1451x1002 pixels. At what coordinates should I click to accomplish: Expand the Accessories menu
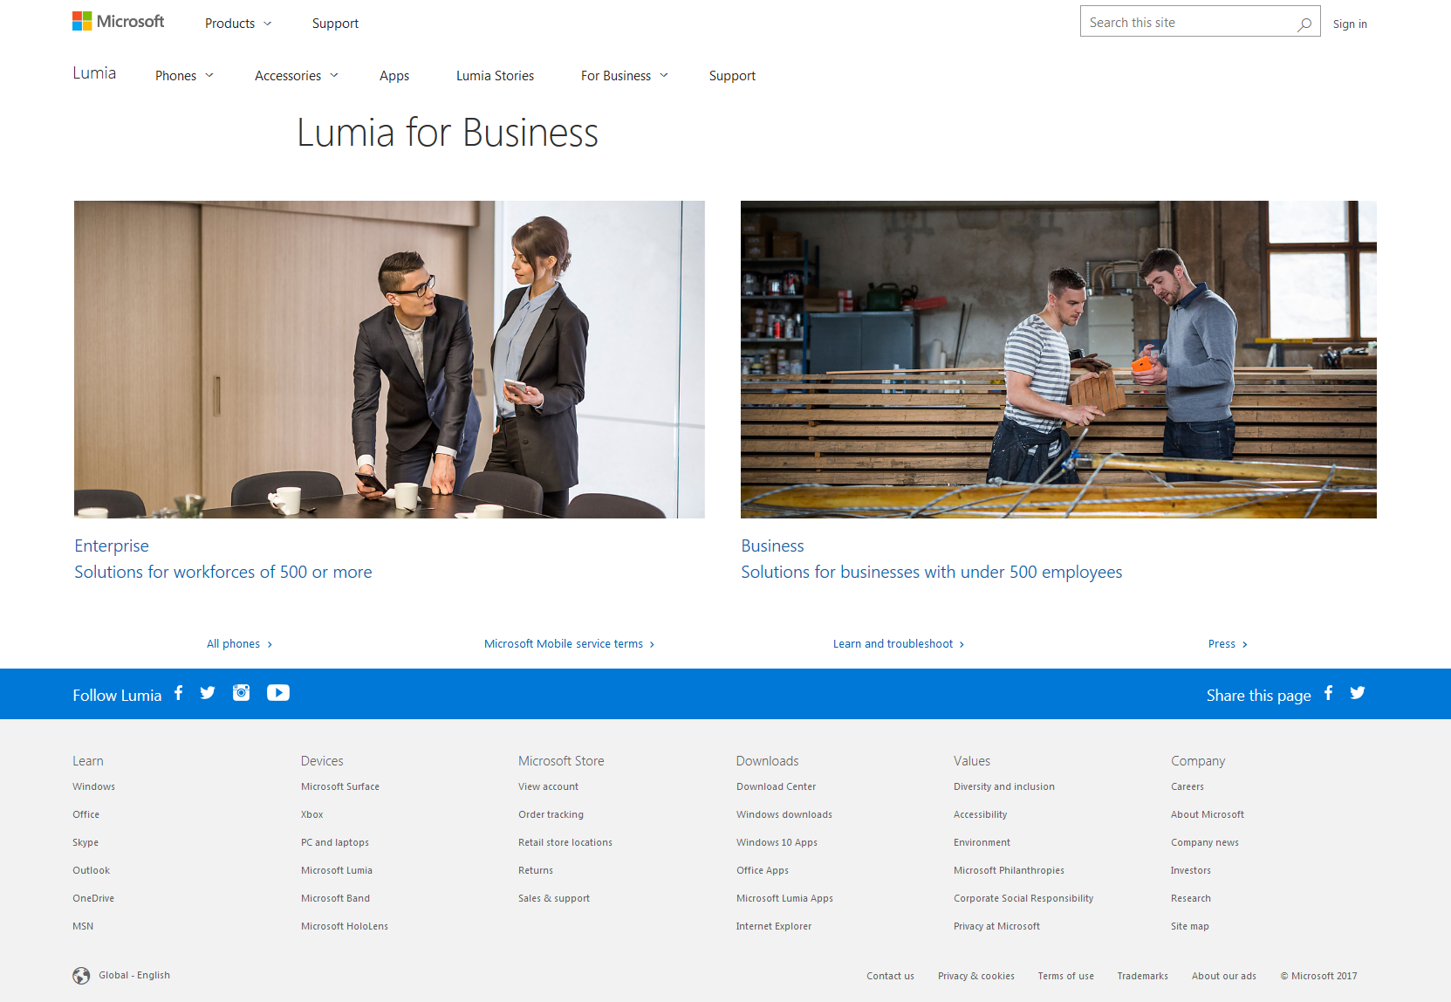point(297,76)
